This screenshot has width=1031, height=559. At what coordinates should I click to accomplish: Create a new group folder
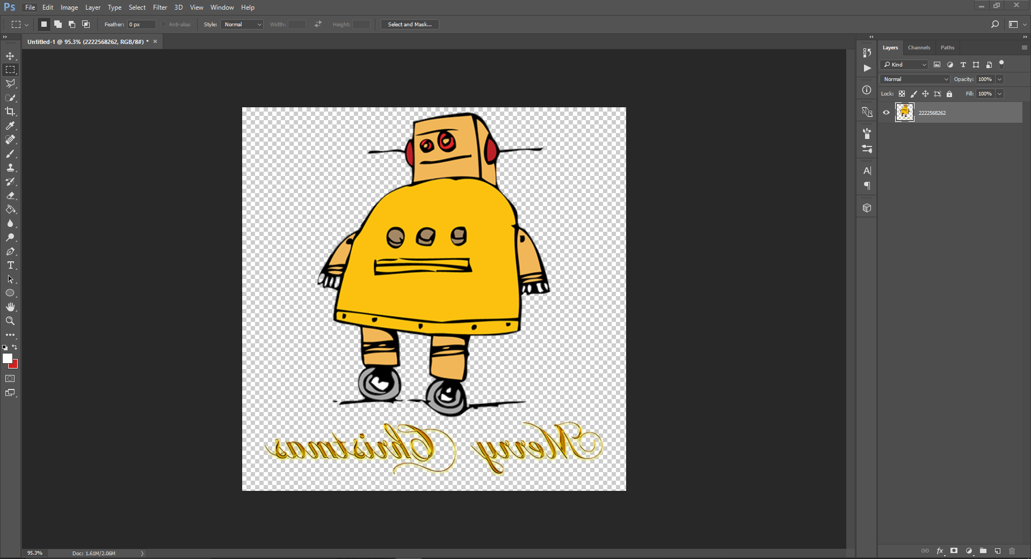click(983, 551)
